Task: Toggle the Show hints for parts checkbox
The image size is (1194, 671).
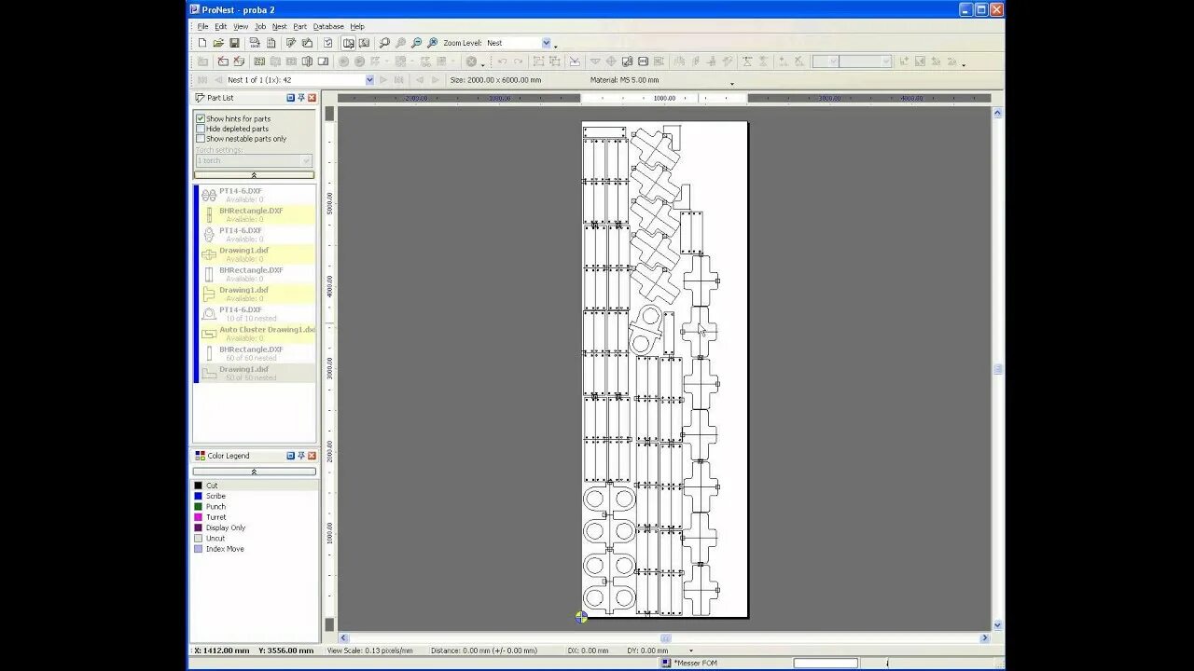Action: point(201,118)
